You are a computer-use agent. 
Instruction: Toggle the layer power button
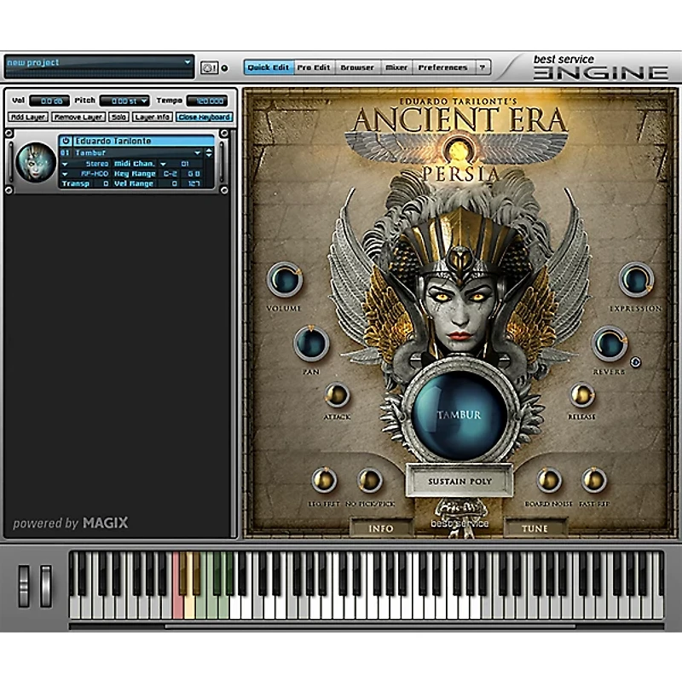click(66, 141)
